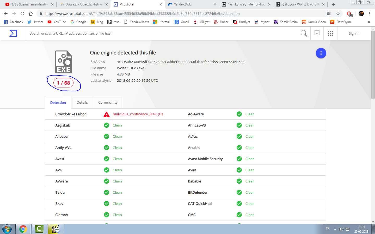
Task: Switch to the Details tab
Action: pos(82,102)
